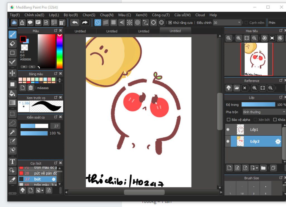The image size is (286, 207).
Task: Create new layer in Lớp panel
Action: [x=229, y=168]
